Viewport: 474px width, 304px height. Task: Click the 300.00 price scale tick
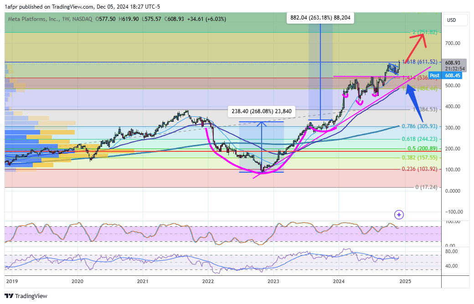(453, 128)
